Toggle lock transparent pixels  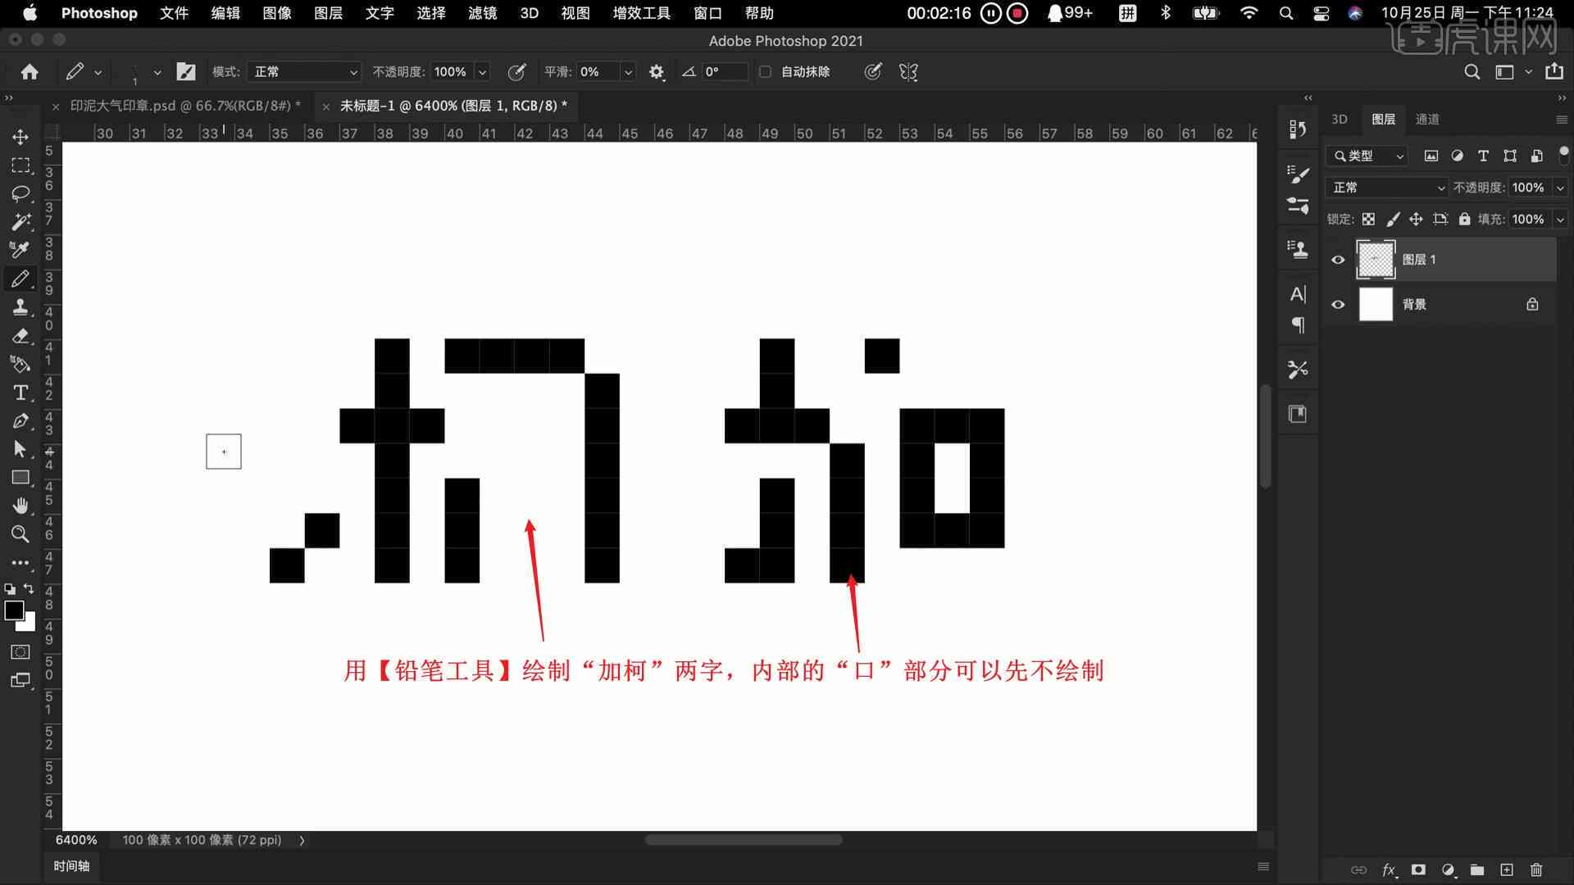pos(1368,220)
